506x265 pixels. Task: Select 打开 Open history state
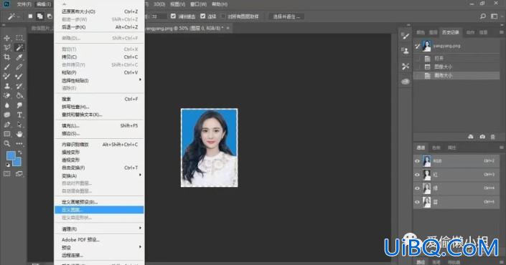(456, 59)
